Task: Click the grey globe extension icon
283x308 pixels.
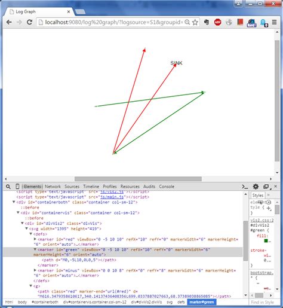Action: point(229,22)
